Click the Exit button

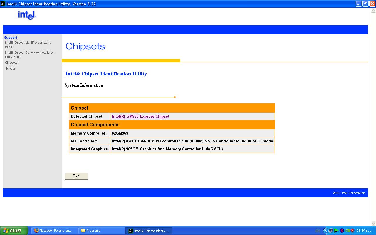coord(76,176)
